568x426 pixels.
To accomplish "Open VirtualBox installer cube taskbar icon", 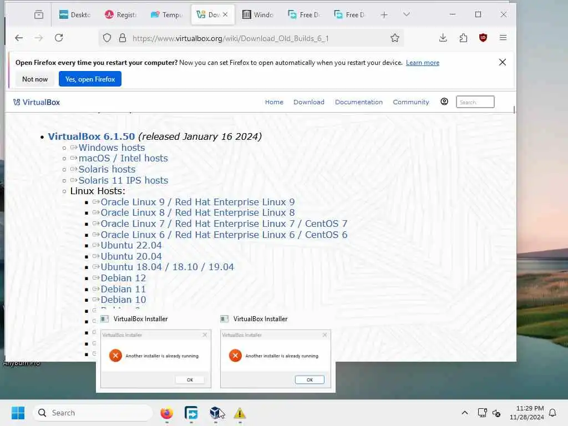I will click(216, 413).
